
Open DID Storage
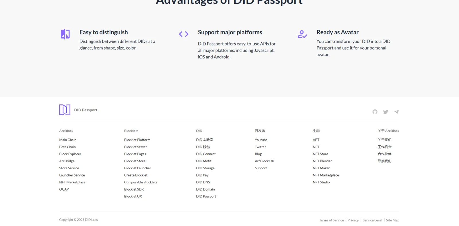pyautogui.click(x=205, y=168)
